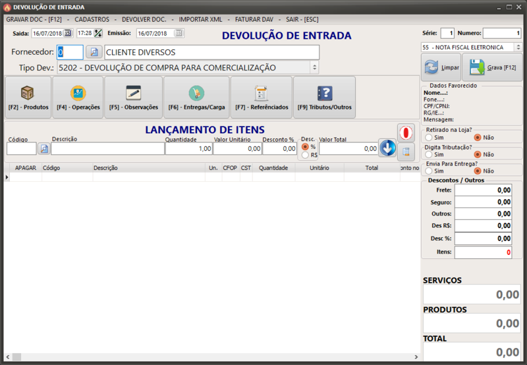Search product with Código lookup icon

pyautogui.click(x=44, y=148)
